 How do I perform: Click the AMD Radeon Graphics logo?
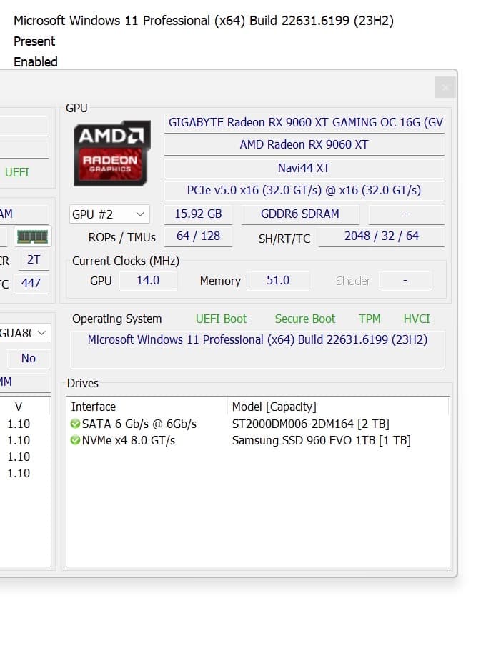pyautogui.click(x=111, y=153)
